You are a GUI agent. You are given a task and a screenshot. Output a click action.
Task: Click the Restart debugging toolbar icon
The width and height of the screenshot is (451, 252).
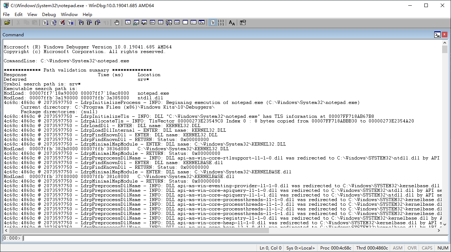tap(54, 22)
